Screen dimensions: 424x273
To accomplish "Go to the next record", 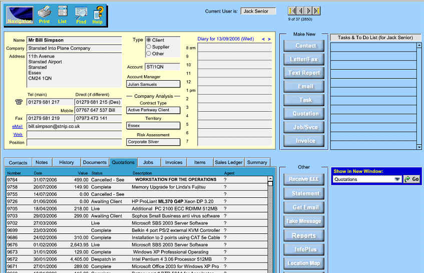I will (308, 11).
